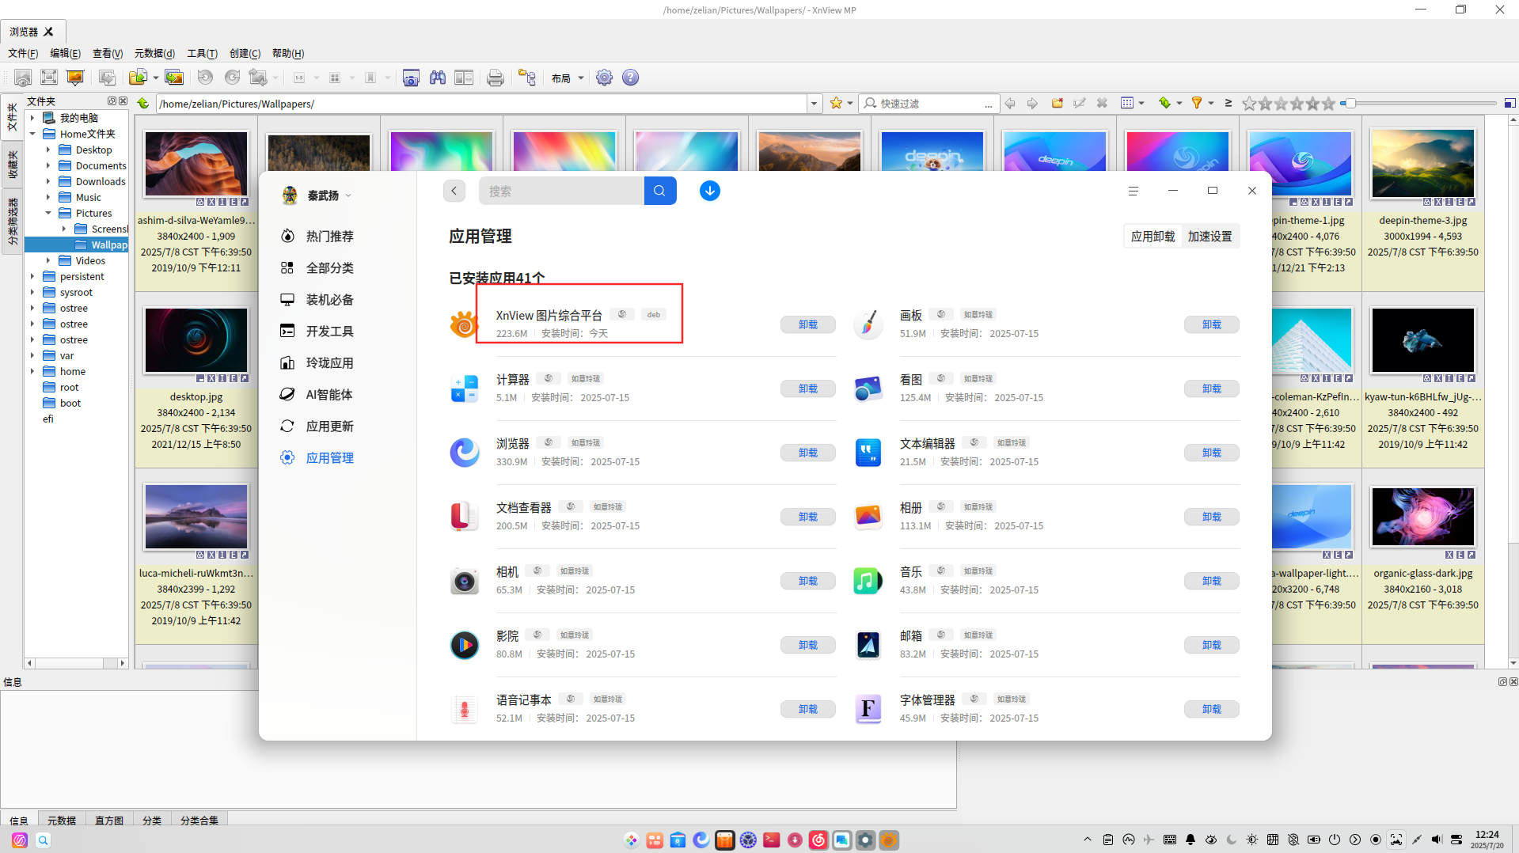Click the 应用卸载 button

(1153, 236)
